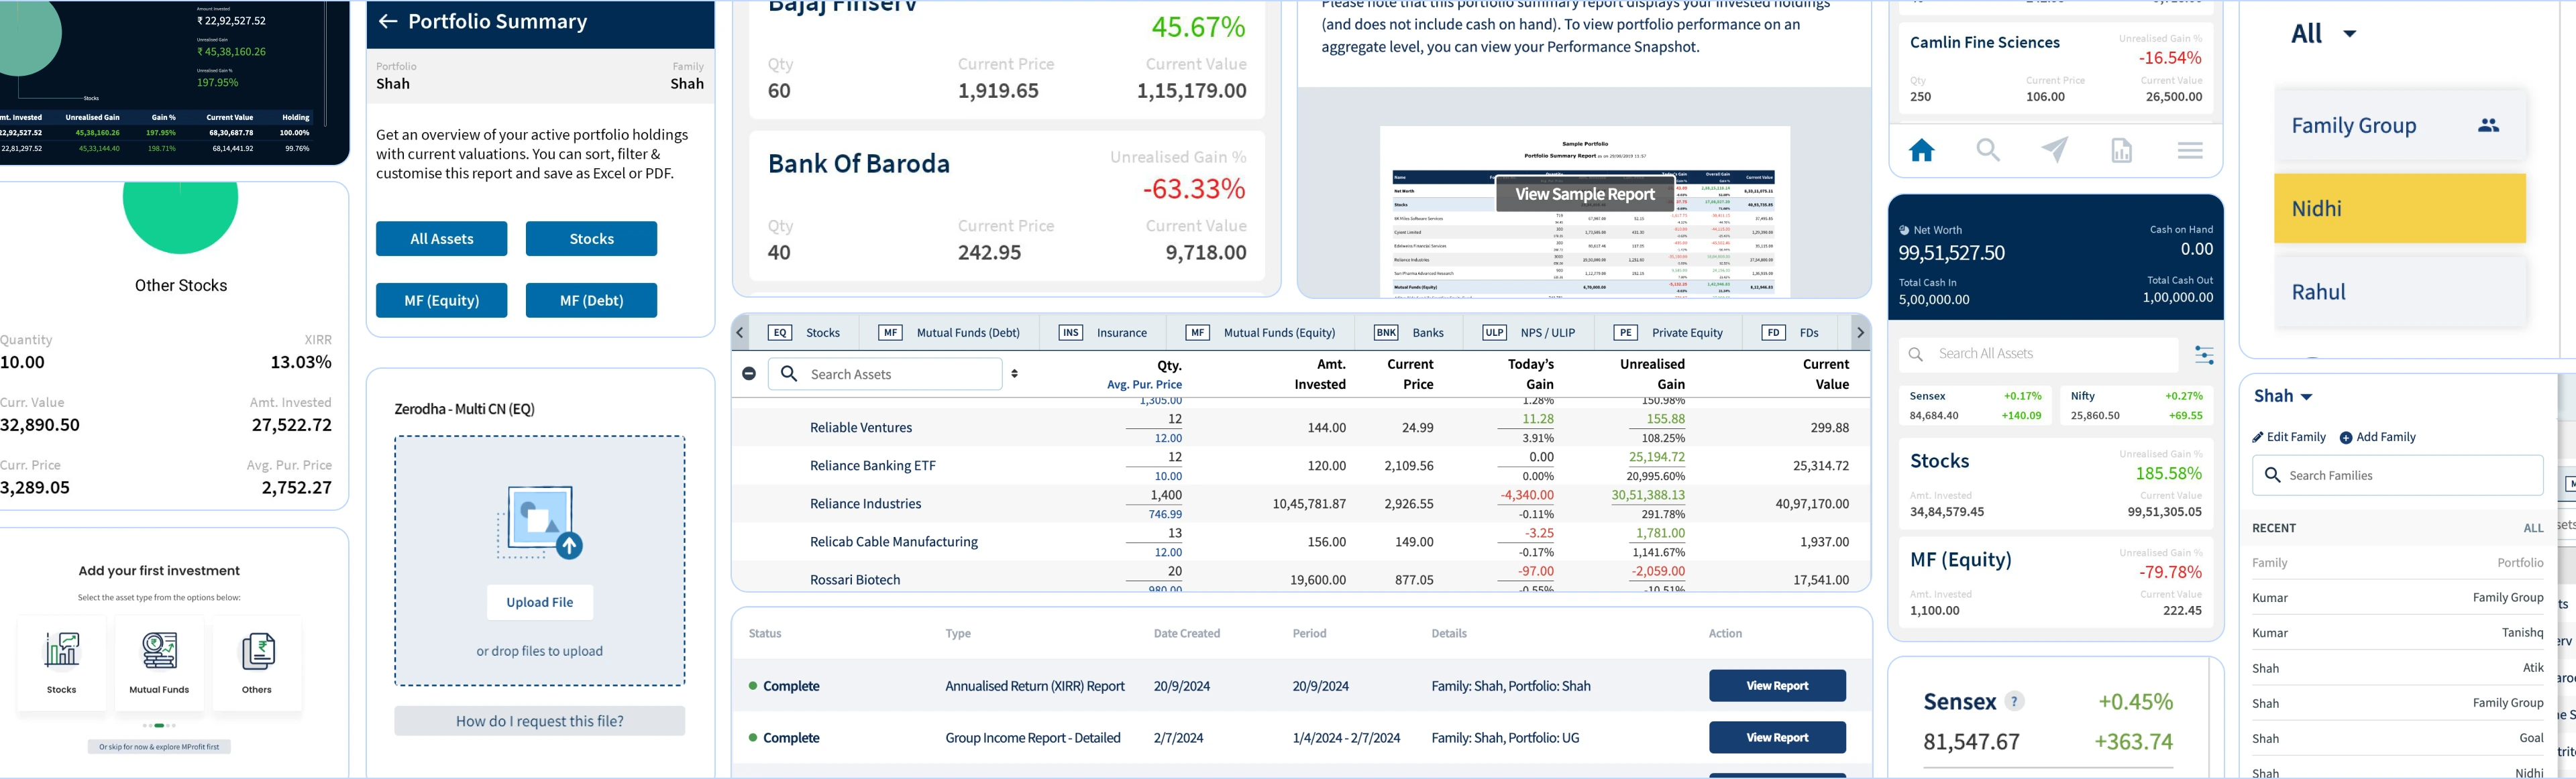This screenshot has height=779, width=2576.
Task: Click the people icon on the Family Group card
Action: (x=2488, y=126)
